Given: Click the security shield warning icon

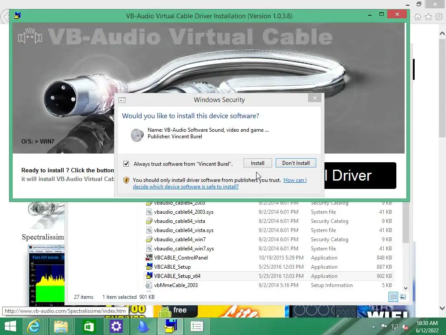Looking at the screenshot, I should (126, 180).
